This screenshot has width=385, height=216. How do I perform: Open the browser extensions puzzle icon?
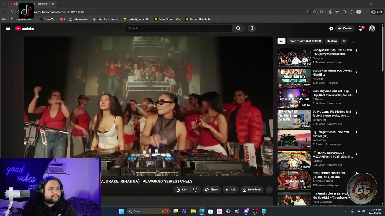pyautogui.click(x=322, y=12)
